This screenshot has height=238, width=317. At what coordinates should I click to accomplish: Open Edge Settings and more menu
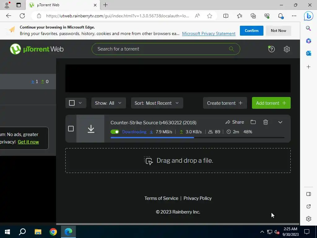pyautogui.click(x=294, y=16)
